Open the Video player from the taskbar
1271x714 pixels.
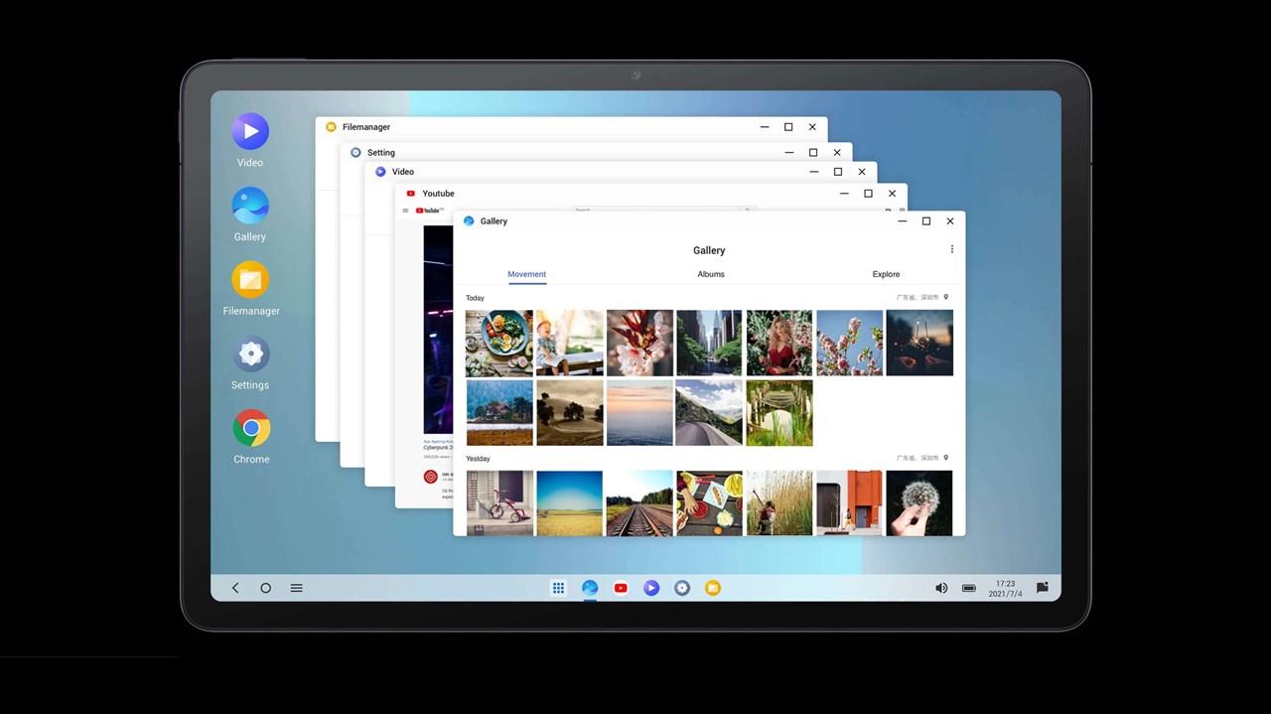click(x=651, y=588)
